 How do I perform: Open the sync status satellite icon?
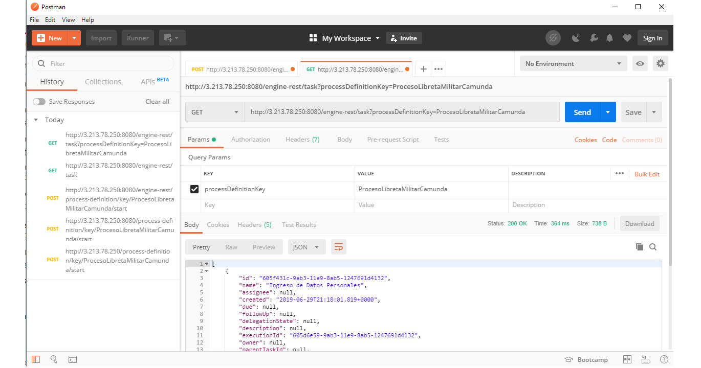coord(576,38)
